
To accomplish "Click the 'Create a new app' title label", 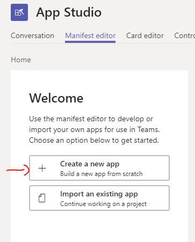I will click(x=90, y=164).
